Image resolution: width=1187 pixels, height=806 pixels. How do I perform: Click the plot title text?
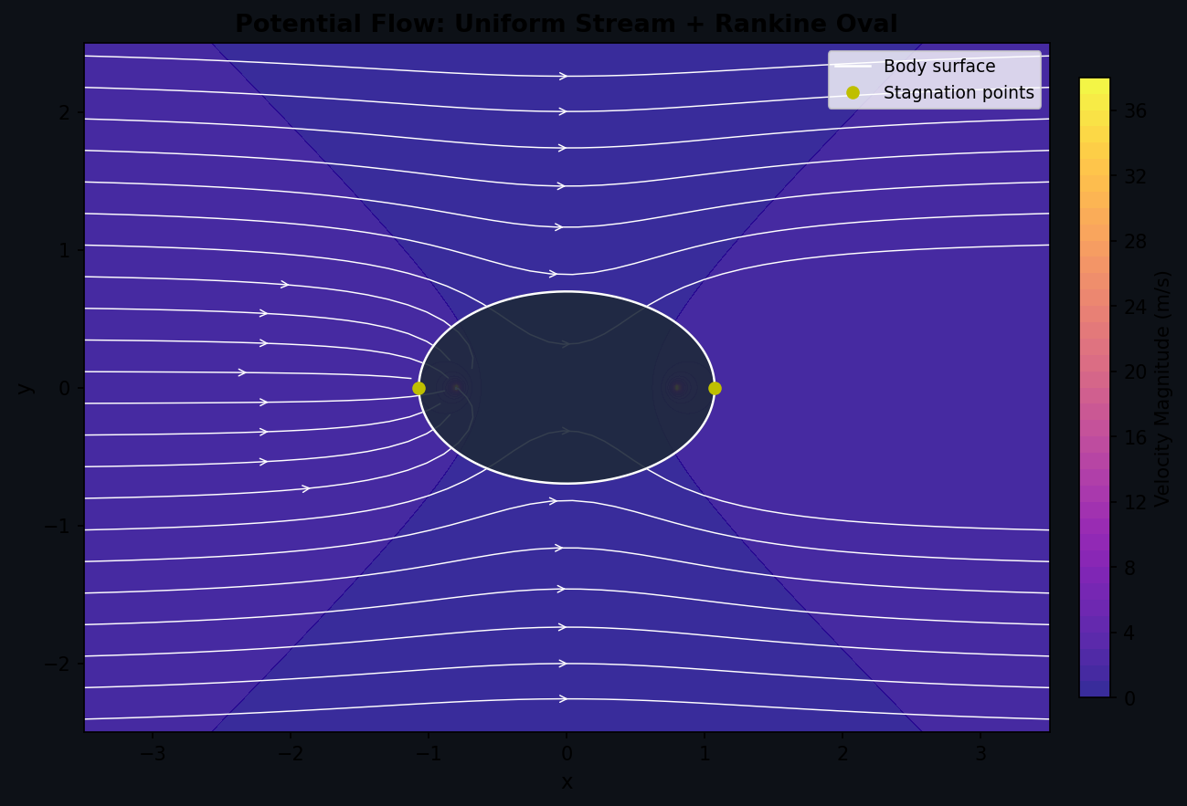coord(566,24)
